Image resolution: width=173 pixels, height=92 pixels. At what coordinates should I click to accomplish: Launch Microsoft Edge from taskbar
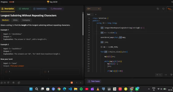(65, 89)
